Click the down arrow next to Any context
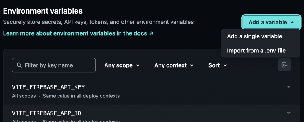Image resolution: width=304 pixels, height=122 pixels. 192,65
